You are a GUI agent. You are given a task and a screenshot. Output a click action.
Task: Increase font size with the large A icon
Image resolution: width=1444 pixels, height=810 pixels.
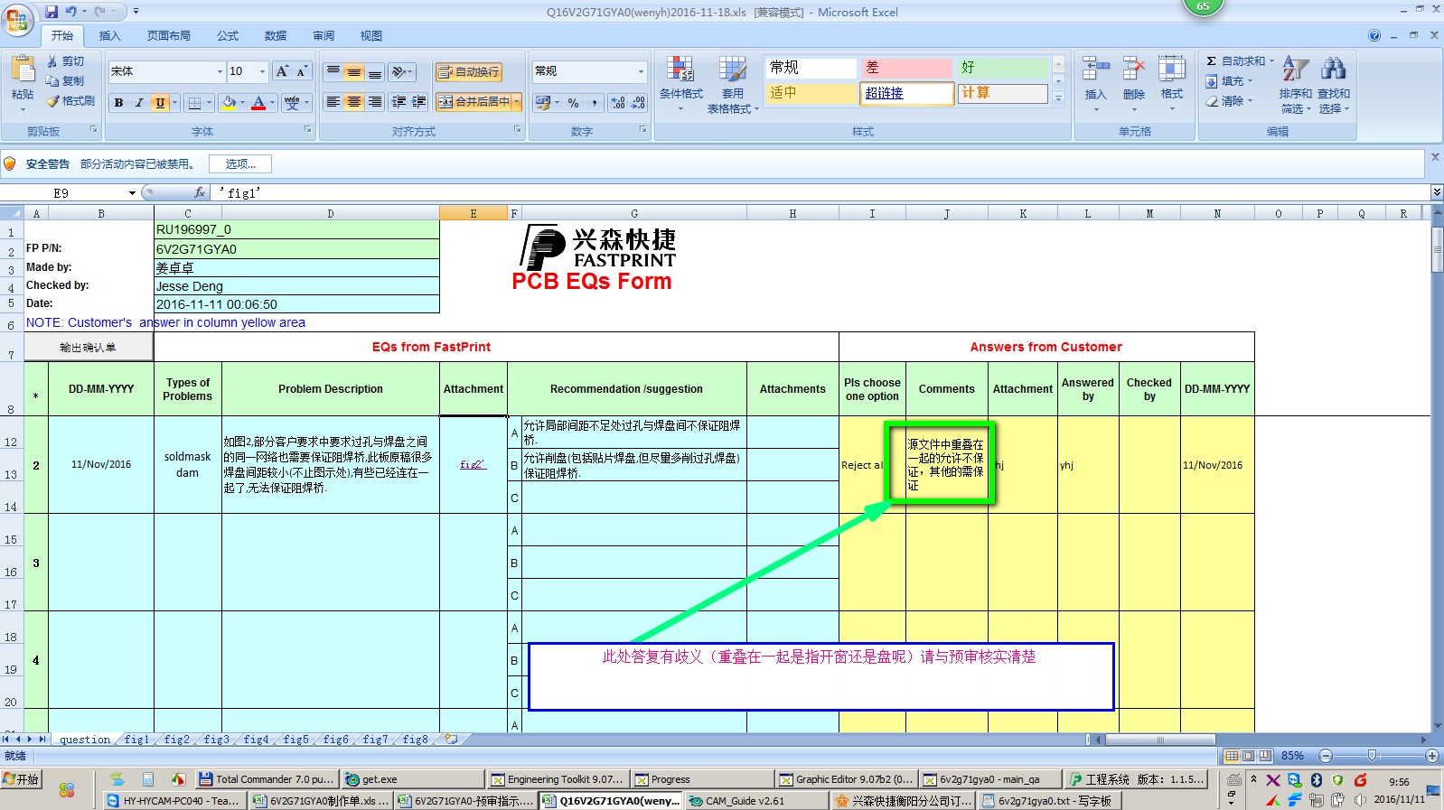(x=282, y=71)
